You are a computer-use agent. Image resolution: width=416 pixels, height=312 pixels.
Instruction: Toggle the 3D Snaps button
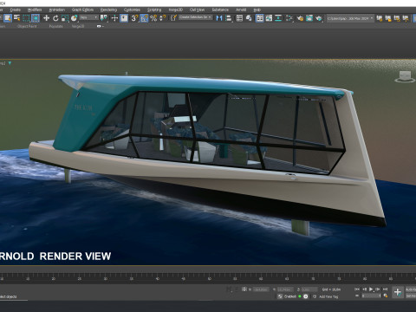point(134,18)
